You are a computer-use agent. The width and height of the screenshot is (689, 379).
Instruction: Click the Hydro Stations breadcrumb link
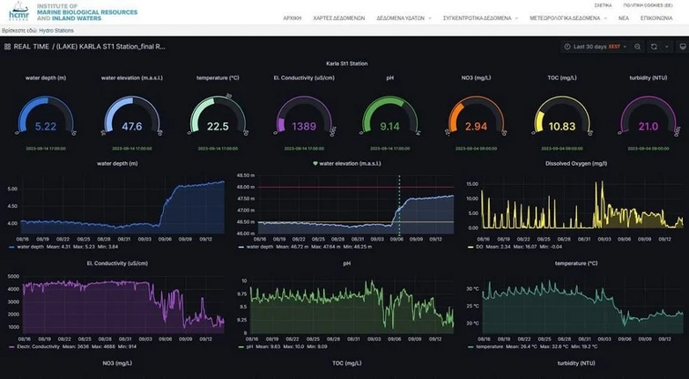[x=55, y=30]
